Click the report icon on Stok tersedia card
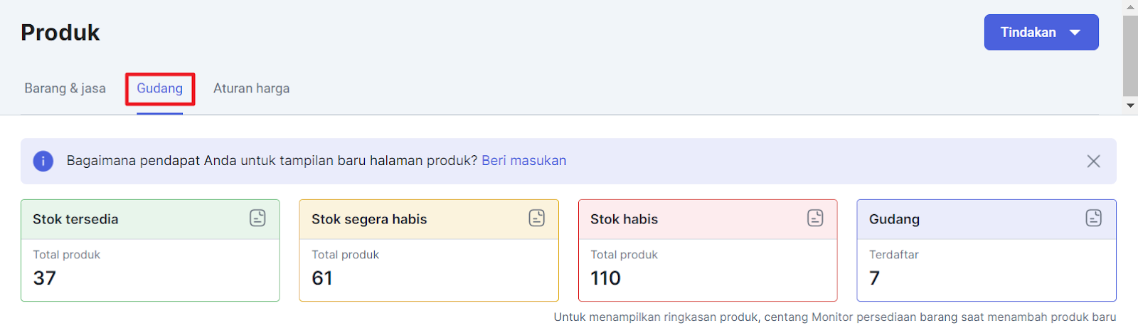 click(257, 218)
